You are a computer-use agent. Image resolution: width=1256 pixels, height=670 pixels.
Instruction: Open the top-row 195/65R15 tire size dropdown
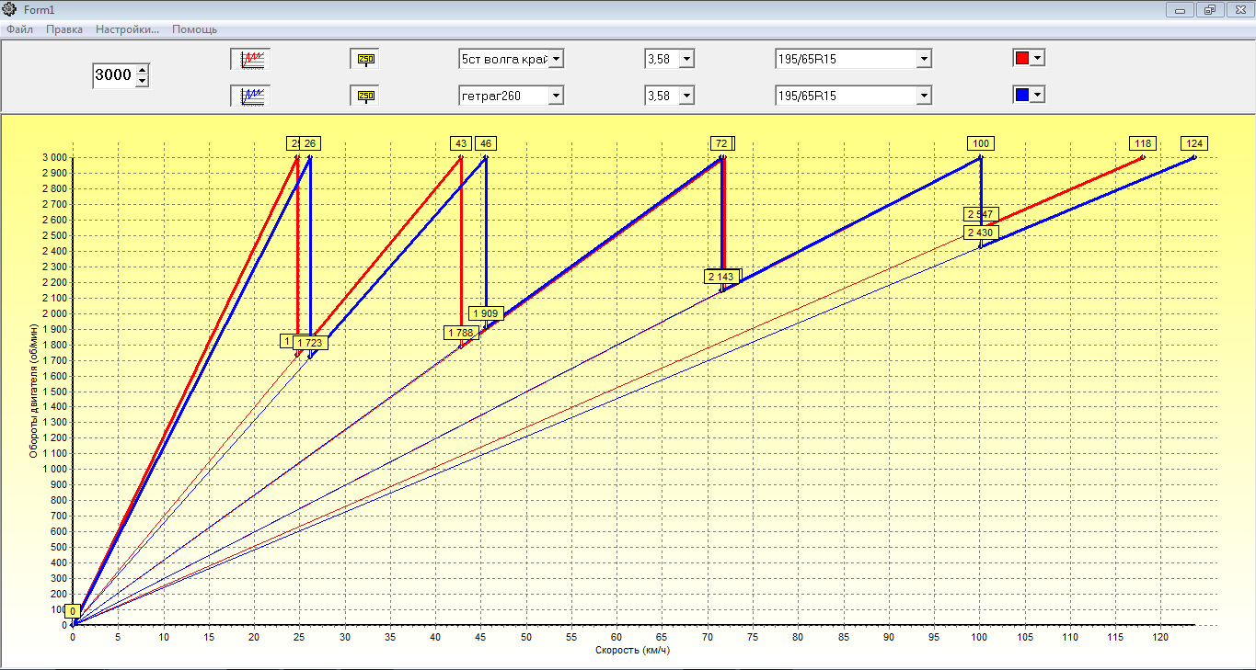pos(924,59)
